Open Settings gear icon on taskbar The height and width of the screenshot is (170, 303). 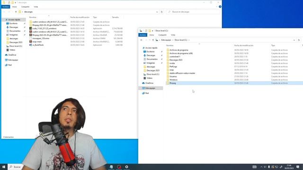126,167
